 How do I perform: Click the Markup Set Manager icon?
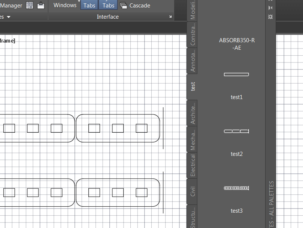point(29,5)
